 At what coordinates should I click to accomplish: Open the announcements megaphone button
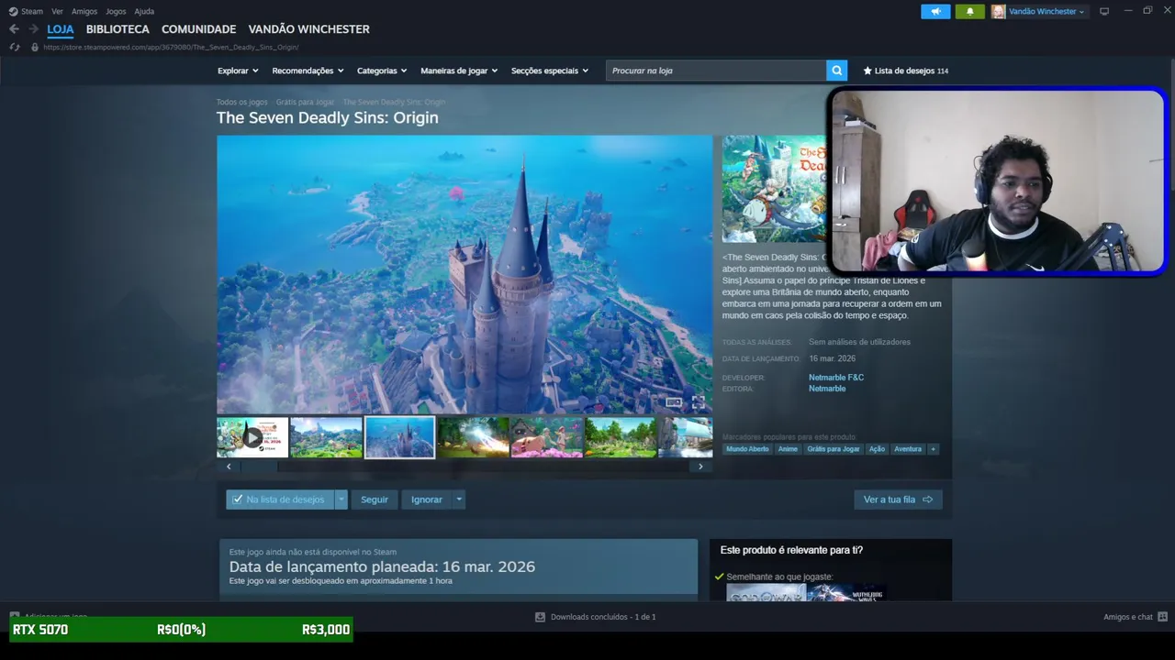[x=935, y=11]
